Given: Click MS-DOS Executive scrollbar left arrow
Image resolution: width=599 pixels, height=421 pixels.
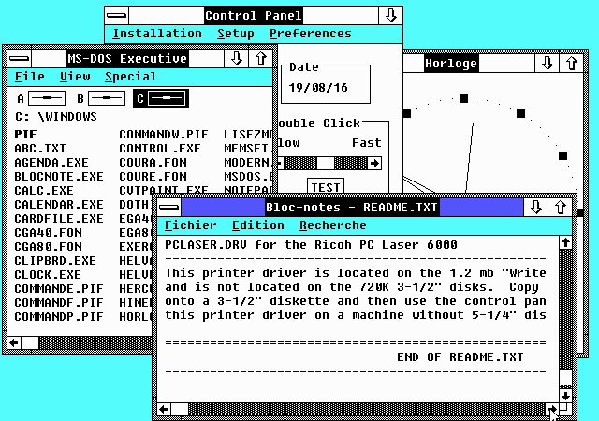Looking at the screenshot, I should (14, 342).
